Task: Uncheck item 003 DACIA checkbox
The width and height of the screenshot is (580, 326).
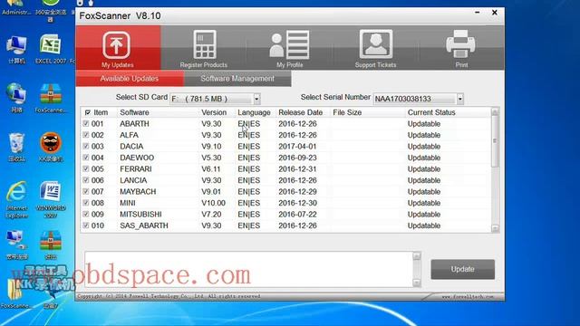Action: pos(86,146)
